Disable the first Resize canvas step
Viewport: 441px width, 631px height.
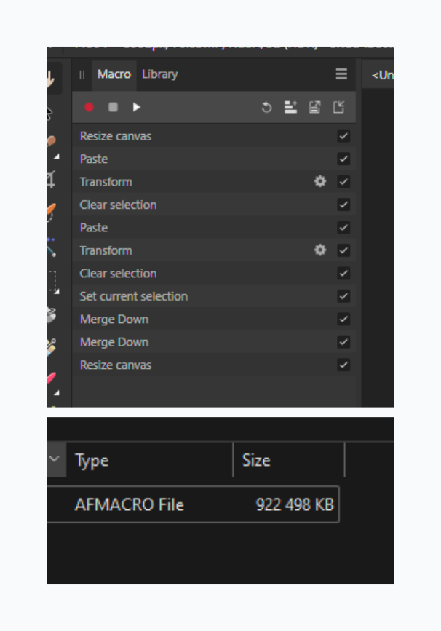[343, 135]
